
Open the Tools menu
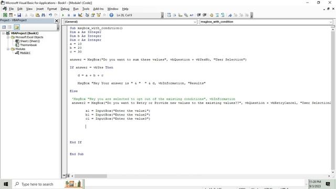point(86,9)
